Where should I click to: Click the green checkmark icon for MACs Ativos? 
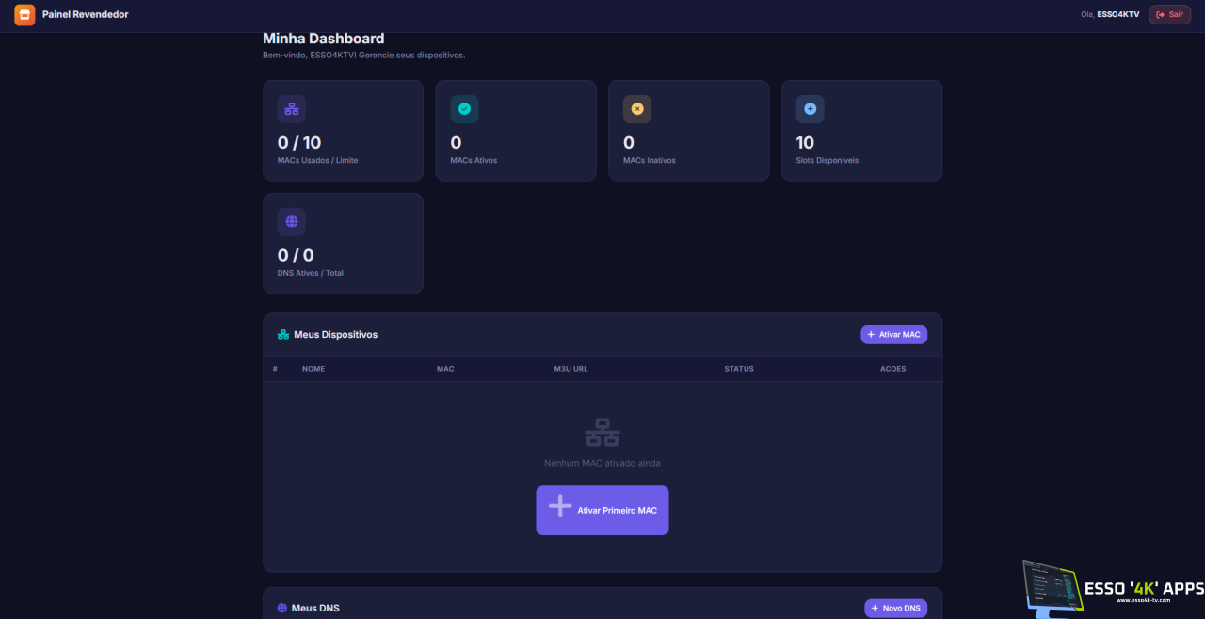(464, 109)
